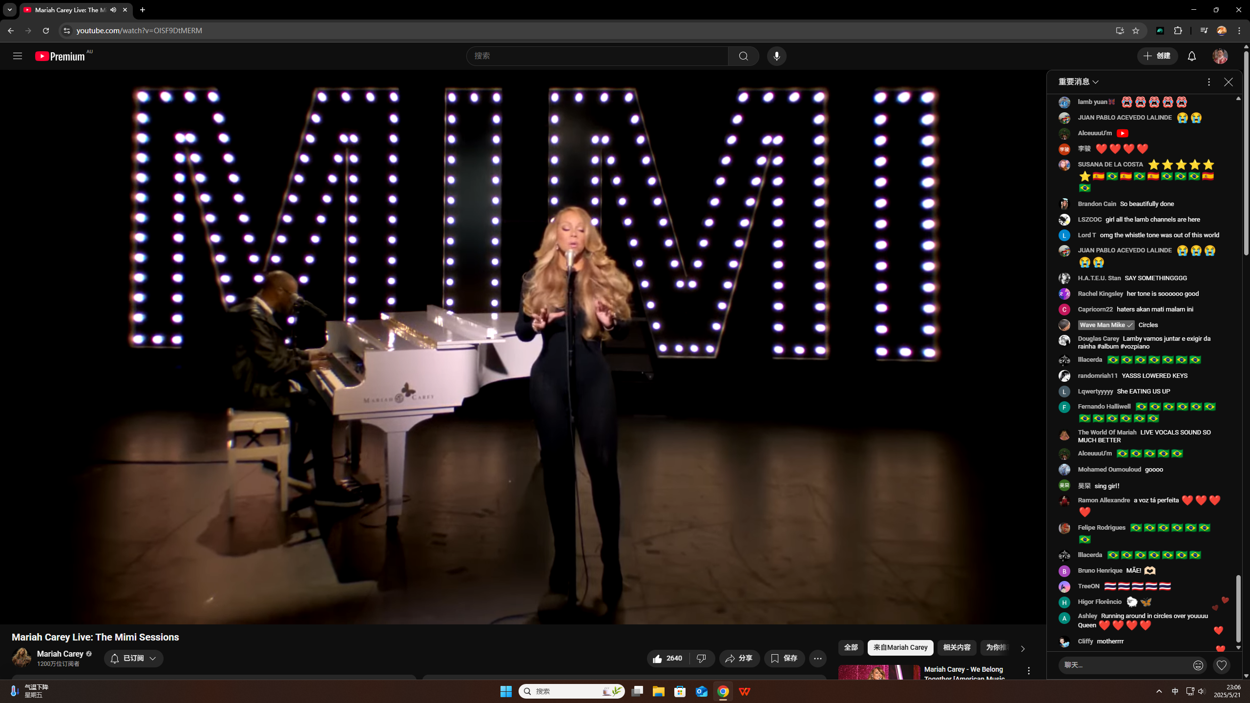Click the Wave Man Mike chat author badge
Image resolution: width=1250 pixels, height=703 pixels.
pos(1106,325)
